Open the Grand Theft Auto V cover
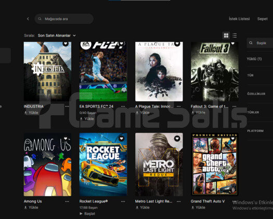The image size is (273, 219). point(215,165)
